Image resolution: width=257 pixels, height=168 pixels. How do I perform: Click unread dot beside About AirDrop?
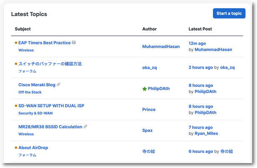pyautogui.click(x=16, y=148)
